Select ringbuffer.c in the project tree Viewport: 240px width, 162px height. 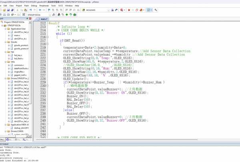point(19,72)
